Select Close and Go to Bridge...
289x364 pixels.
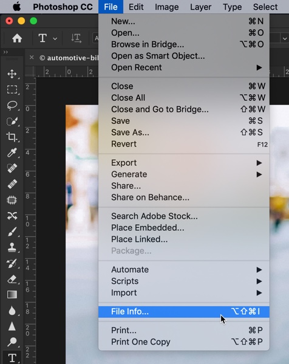[x=184, y=109]
